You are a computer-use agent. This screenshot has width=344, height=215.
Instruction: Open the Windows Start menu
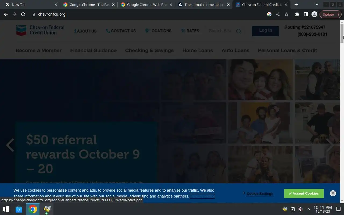pos(6,209)
